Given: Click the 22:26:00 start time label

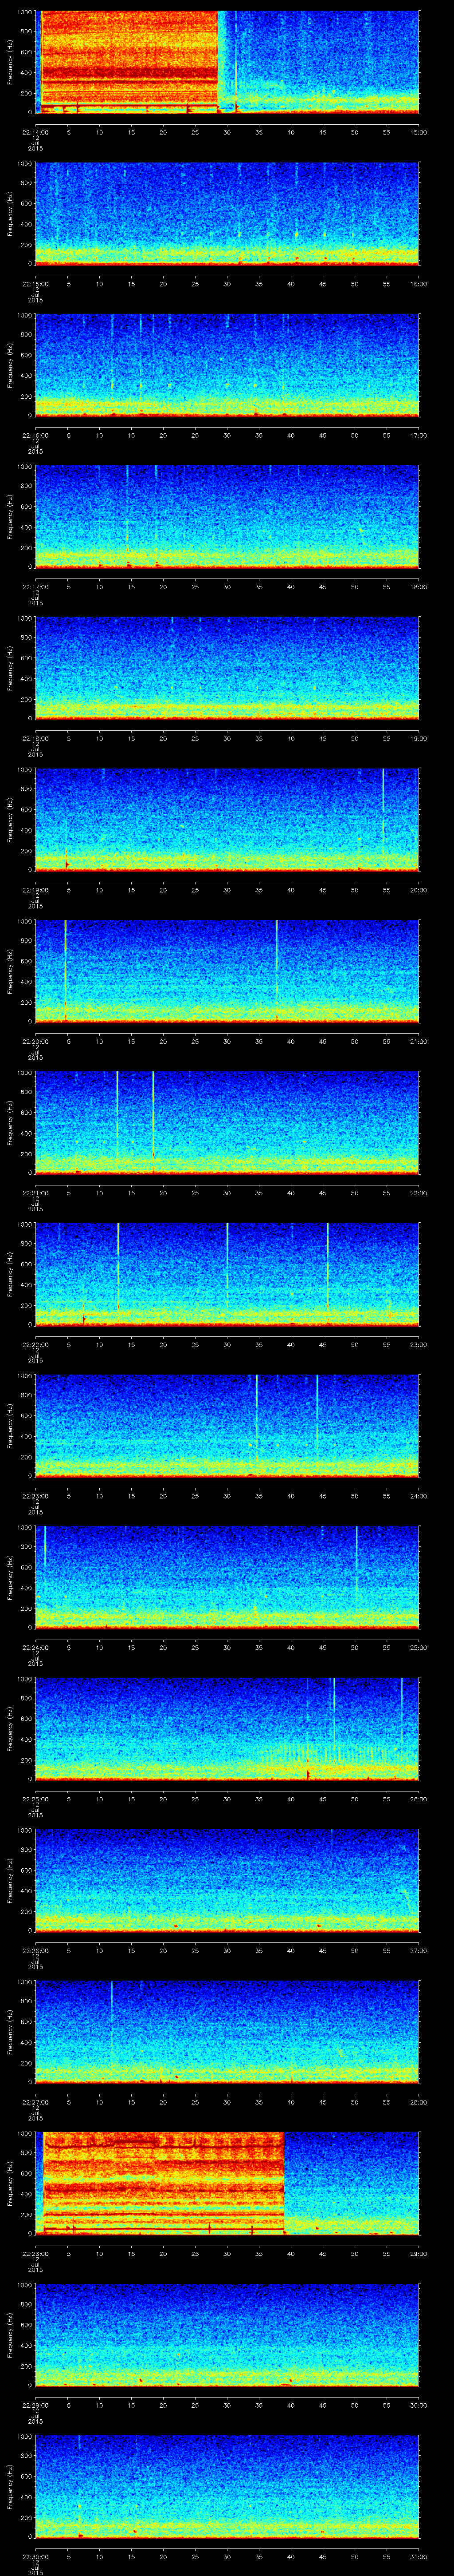Looking at the screenshot, I should [35, 1950].
